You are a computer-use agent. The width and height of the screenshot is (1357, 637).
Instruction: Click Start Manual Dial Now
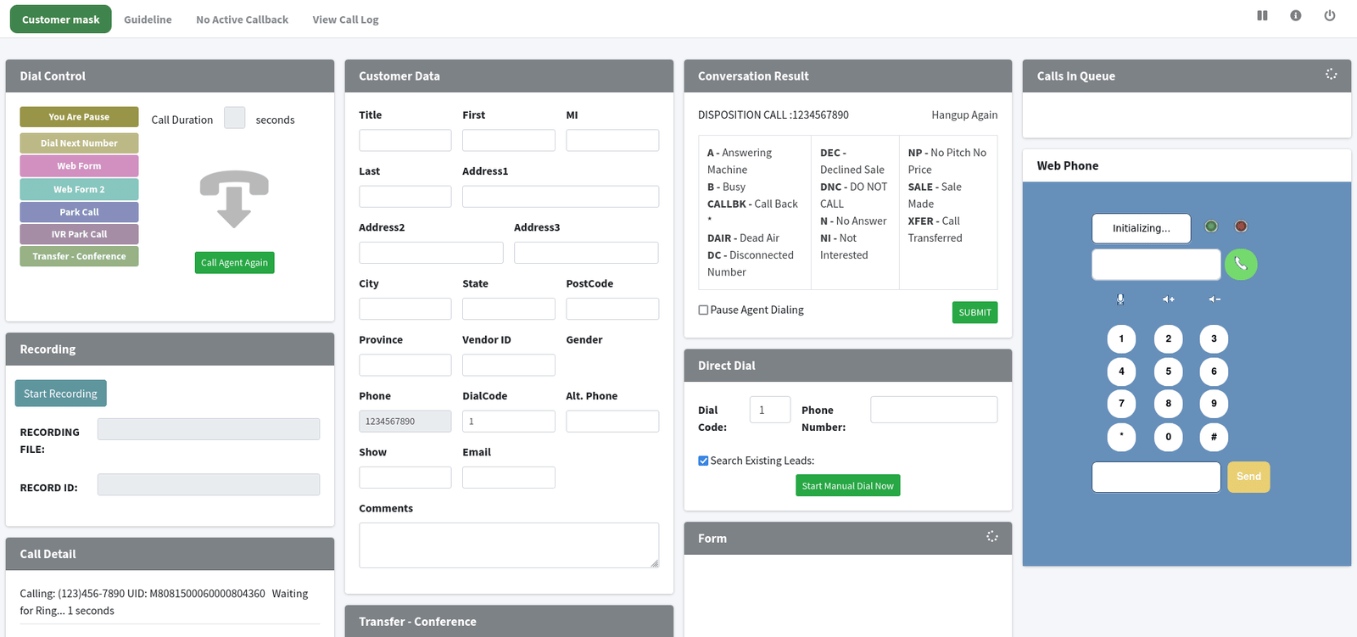pyautogui.click(x=847, y=486)
